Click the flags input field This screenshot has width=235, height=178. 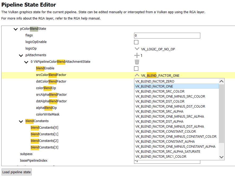(167, 36)
